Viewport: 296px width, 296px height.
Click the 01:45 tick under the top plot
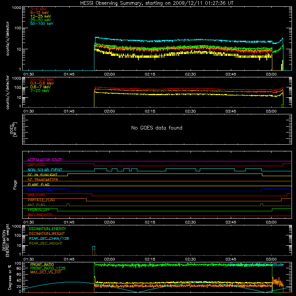pos(69,74)
